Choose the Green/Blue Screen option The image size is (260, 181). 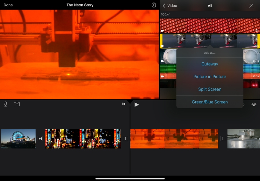coord(210,102)
